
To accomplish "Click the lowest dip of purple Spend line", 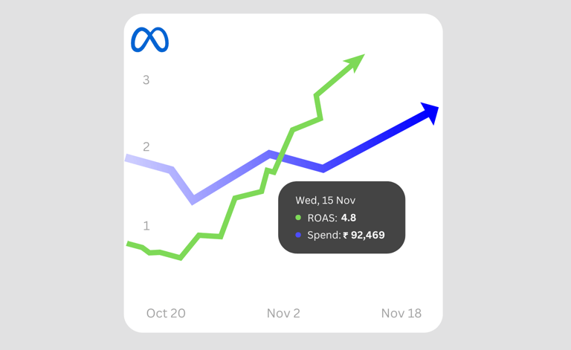I will pyautogui.click(x=193, y=200).
